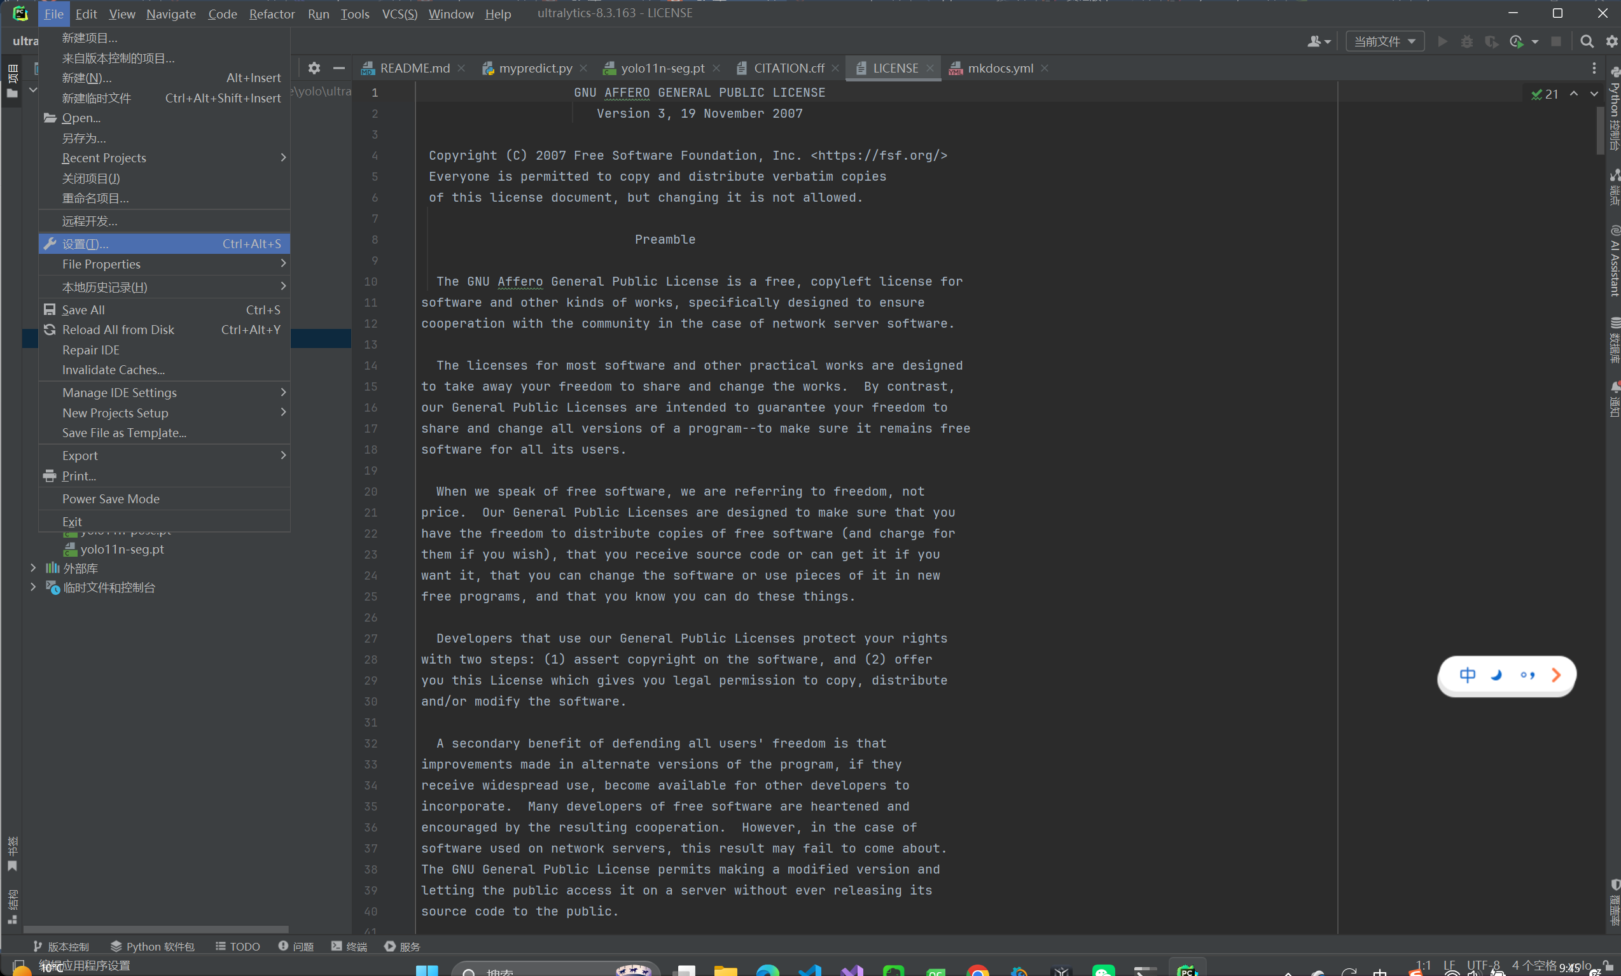The width and height of the screenshot is (1621, 976).
Task: Toggle Power Save Mode in File menu
Action: click(x=111, y=499)
